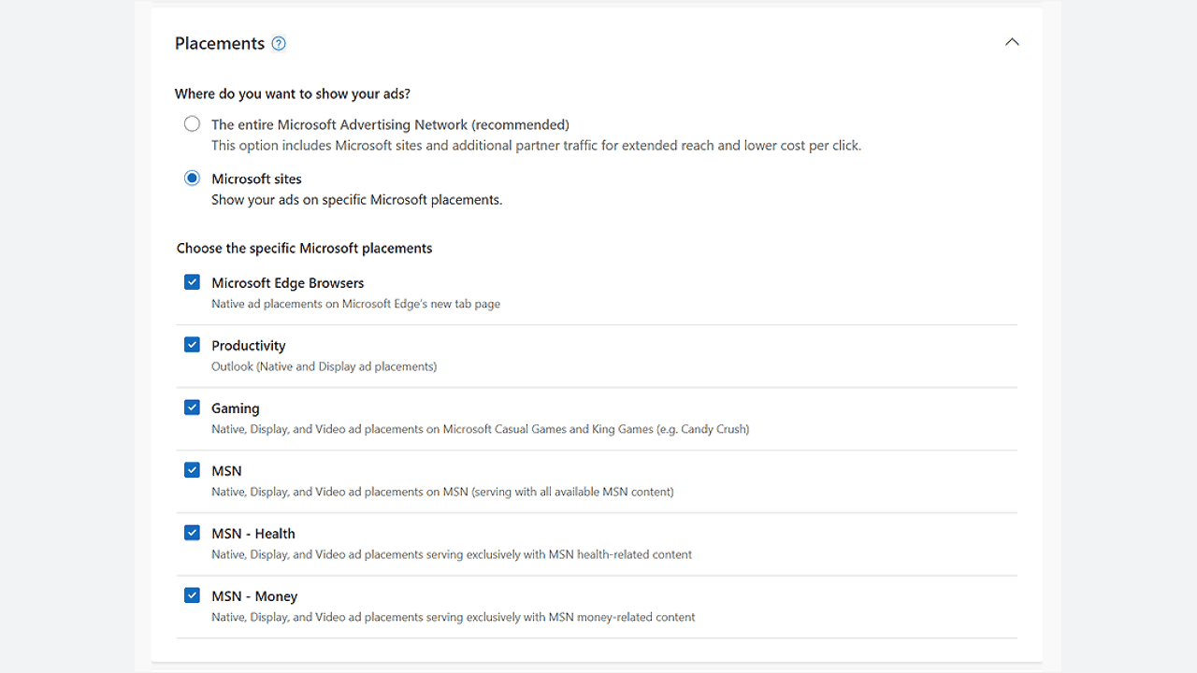Image resolution: width=1197 pixels, height=673 pixels.
Task: Uncheck Microsoft Edge Browsers checkbox
Action: [x=192, y=281]
